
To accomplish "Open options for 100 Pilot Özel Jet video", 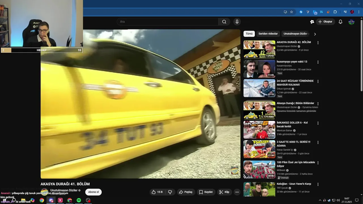I will (318, 163).
